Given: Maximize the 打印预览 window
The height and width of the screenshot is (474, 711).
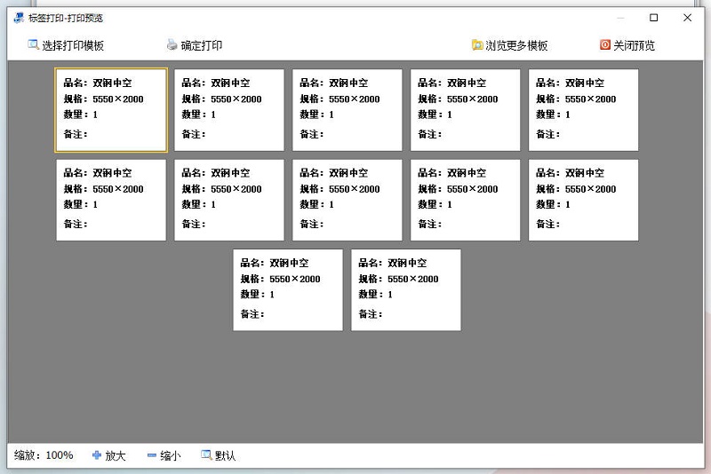Looking at the screenshot, I should 653,18.
